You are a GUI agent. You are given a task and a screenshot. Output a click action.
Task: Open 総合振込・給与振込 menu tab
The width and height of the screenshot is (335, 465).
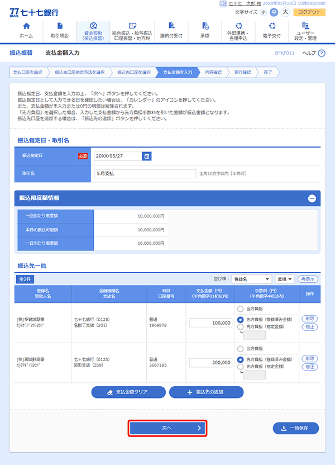[132, 32]
